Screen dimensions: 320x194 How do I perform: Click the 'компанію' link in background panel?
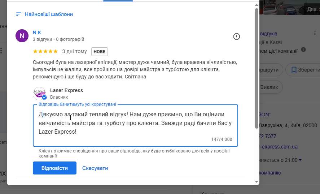pos(270,173)
